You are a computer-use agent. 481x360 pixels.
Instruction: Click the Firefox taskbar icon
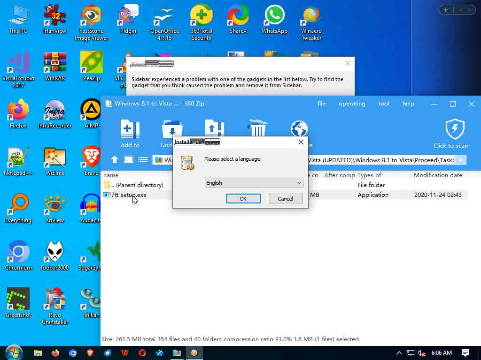click(55, 353)
